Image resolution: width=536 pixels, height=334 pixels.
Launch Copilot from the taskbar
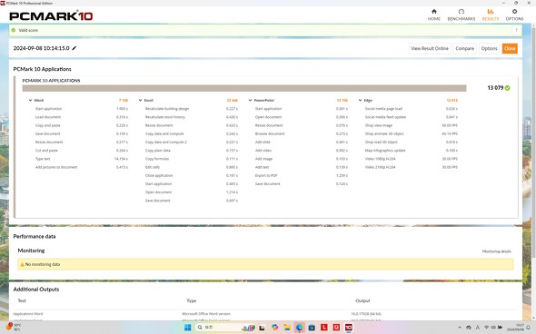(274, 327)
